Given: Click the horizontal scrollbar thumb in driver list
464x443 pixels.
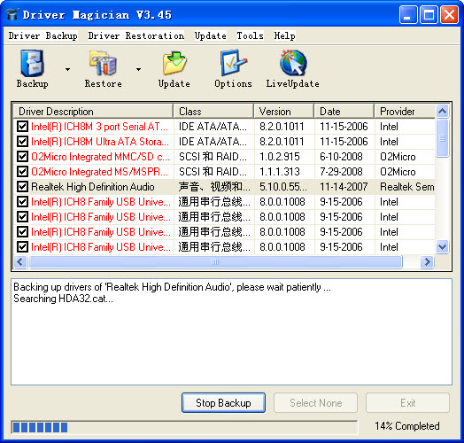Looking at the screenshot, I should (x=215, y=261).
